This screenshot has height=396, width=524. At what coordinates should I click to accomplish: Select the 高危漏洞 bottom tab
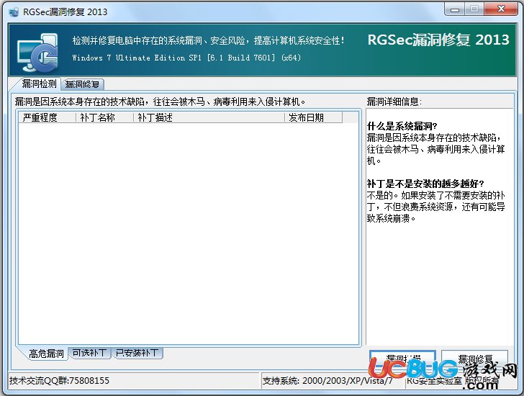tap(46, 354)
